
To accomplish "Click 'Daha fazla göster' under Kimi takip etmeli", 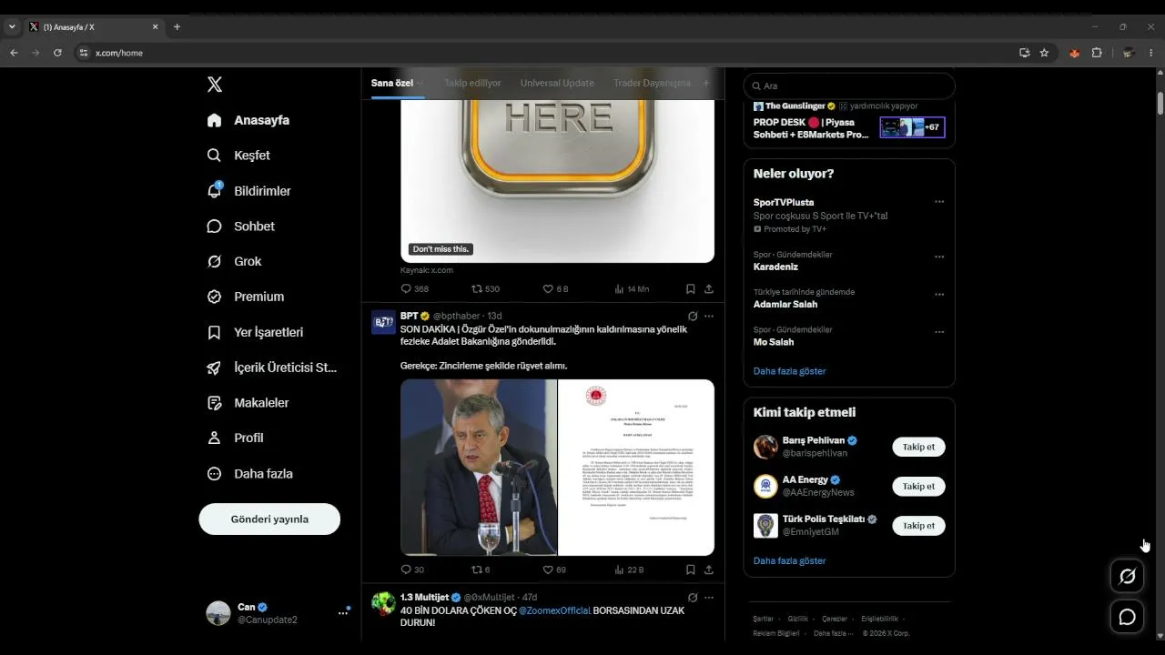I will [x=790, y=560].
